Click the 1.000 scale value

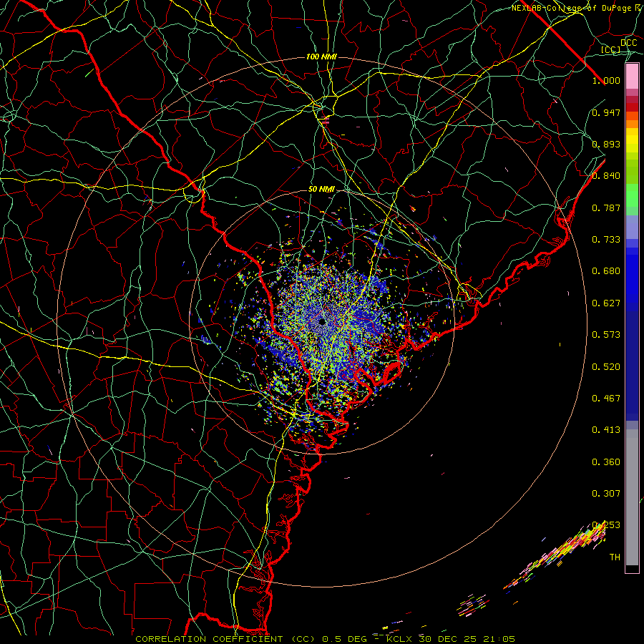606,80
